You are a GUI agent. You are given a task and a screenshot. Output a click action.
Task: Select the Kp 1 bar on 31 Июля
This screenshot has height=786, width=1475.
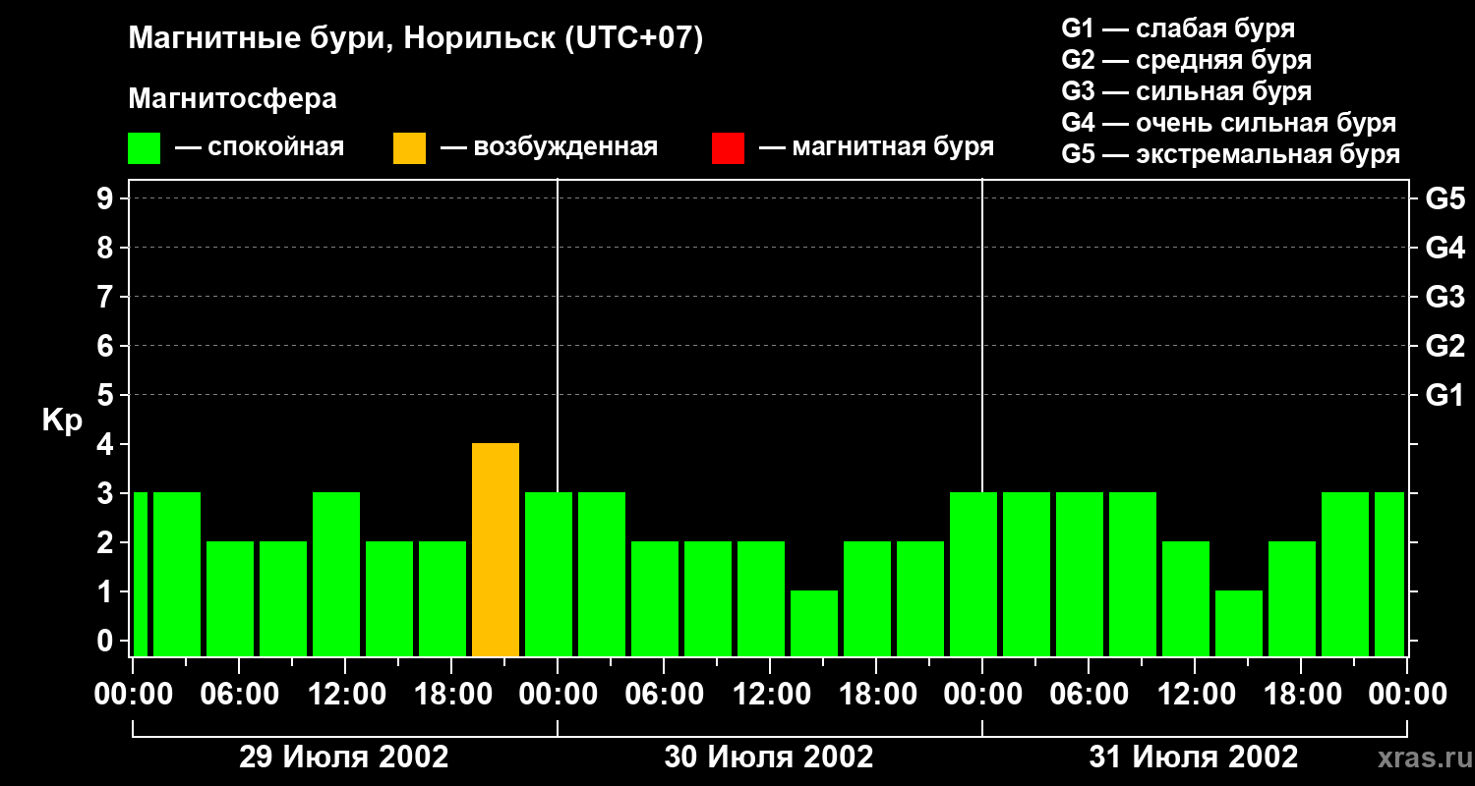click(x=1239, y=624)
